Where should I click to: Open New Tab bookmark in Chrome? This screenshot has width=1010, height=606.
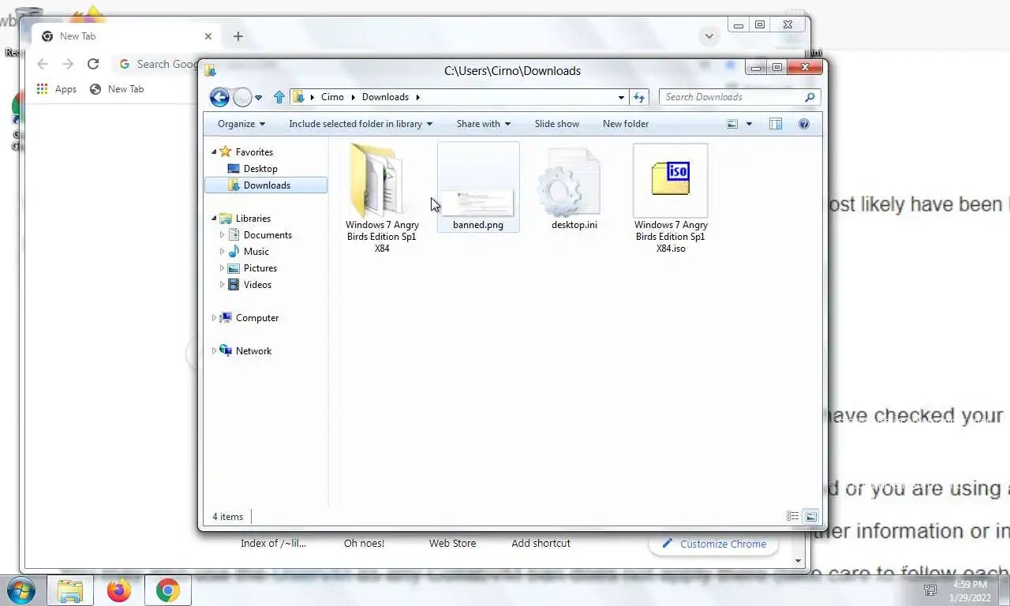pos(117,89)
